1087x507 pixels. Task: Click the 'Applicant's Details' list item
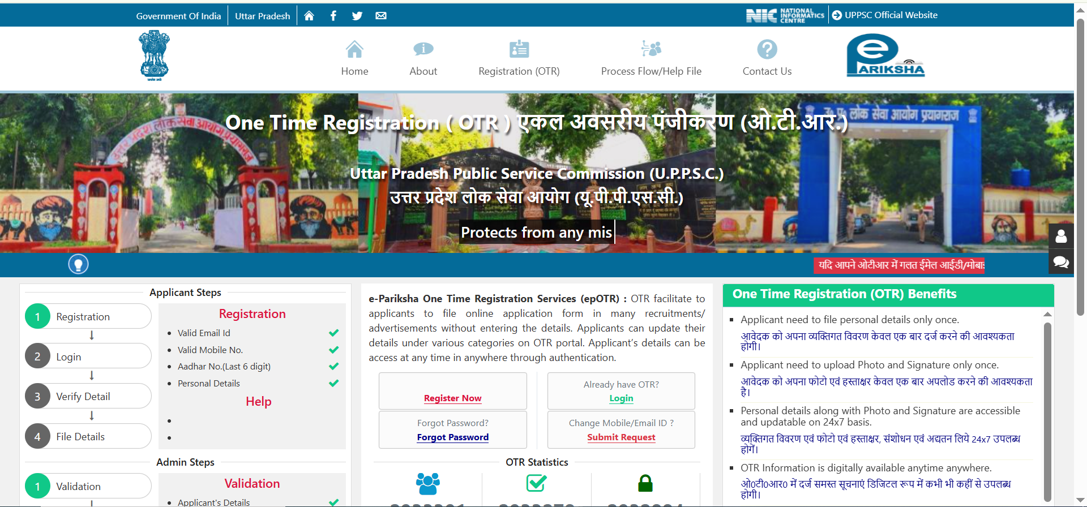[x=213, y=502]
